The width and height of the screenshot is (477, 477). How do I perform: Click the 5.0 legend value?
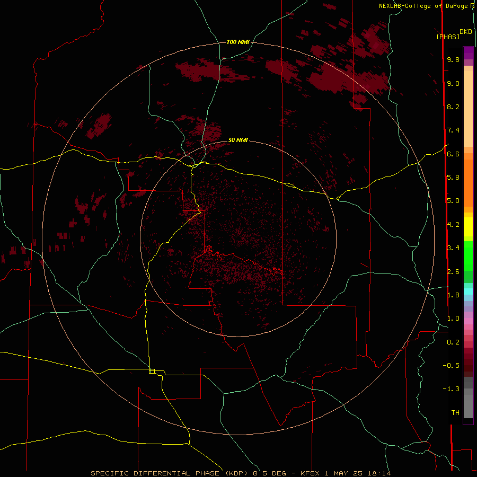pos(453,201)
